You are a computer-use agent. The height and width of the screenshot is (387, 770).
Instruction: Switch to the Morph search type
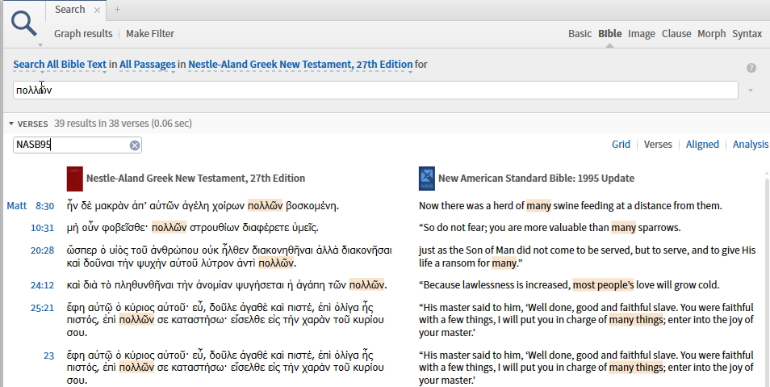[x=711, y=34]
